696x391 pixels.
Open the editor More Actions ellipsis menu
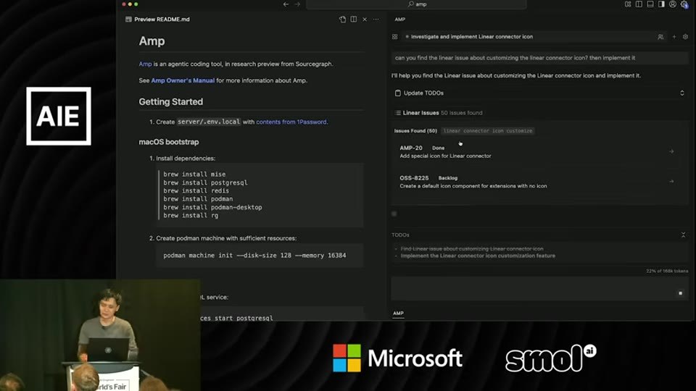(376, 20)
